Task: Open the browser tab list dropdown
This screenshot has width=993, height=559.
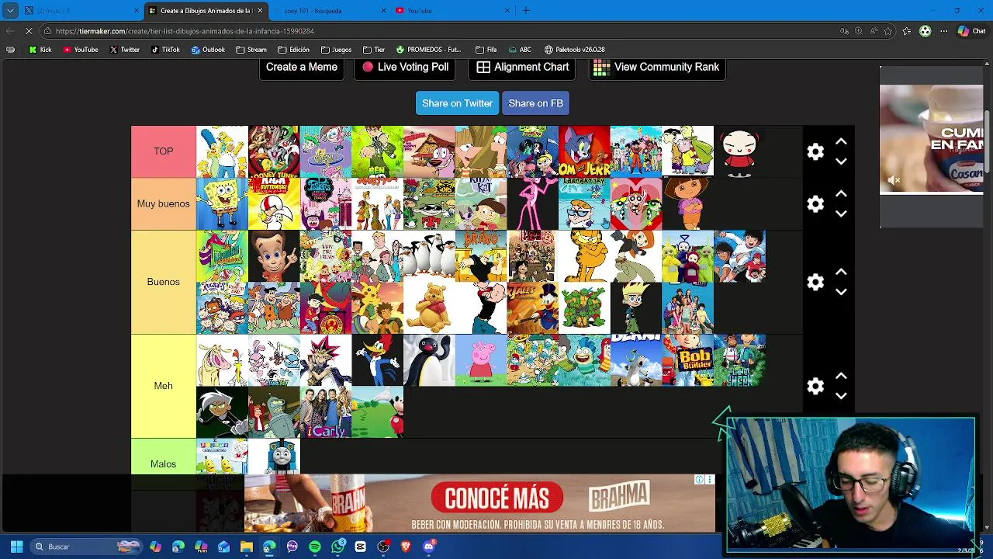Action: pos(10,10)
